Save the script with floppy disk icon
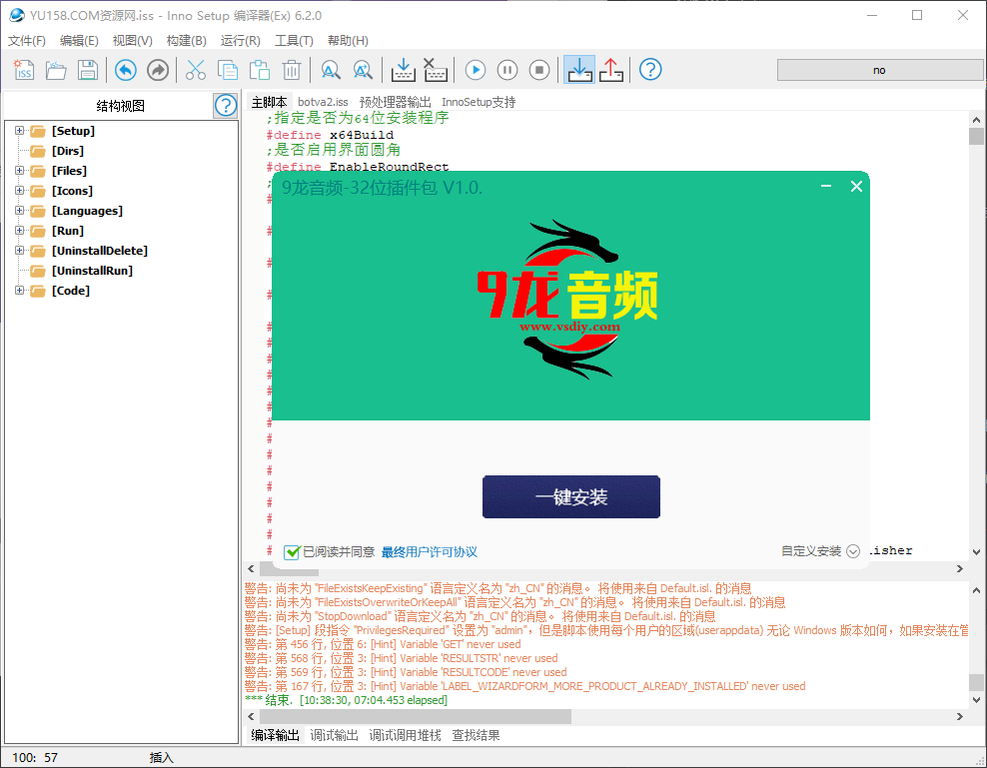 click(x=88, y=70)
